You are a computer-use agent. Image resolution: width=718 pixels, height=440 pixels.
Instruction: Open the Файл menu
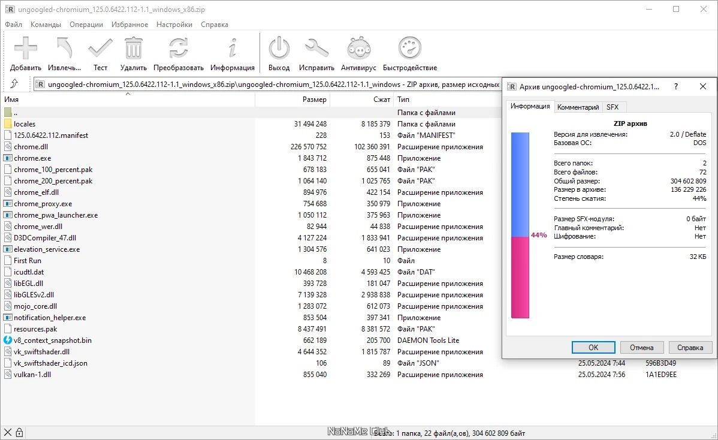point(13,24)
